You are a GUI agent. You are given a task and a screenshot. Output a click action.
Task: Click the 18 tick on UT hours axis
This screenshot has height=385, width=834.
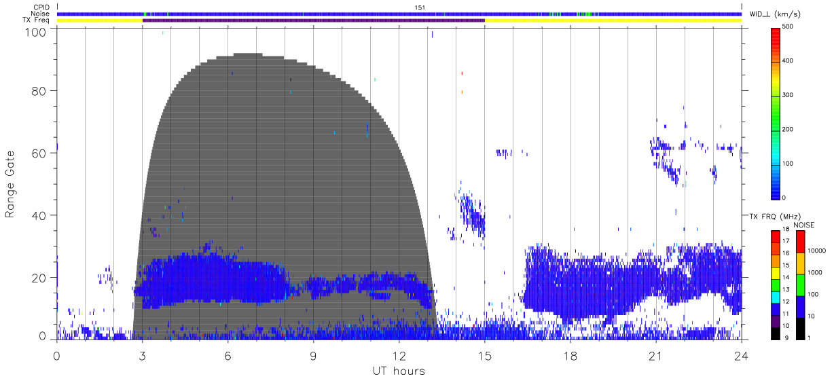570,355
